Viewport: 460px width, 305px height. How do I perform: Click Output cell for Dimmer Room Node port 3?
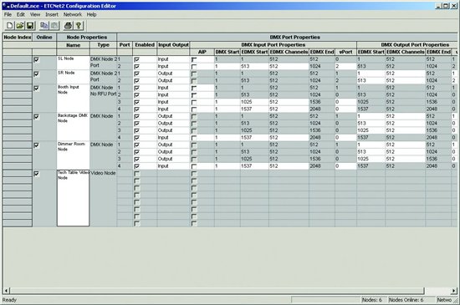(x=173, y=159)
